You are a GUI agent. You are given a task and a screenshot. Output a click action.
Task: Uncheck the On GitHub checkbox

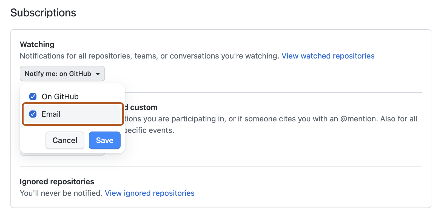[x=33, y=97]
